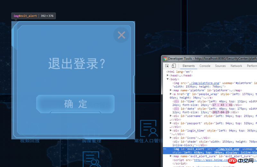
Task: Toggle device toolbar icon in DevTools
Action: pyautogui.click(x=174, y=66)
